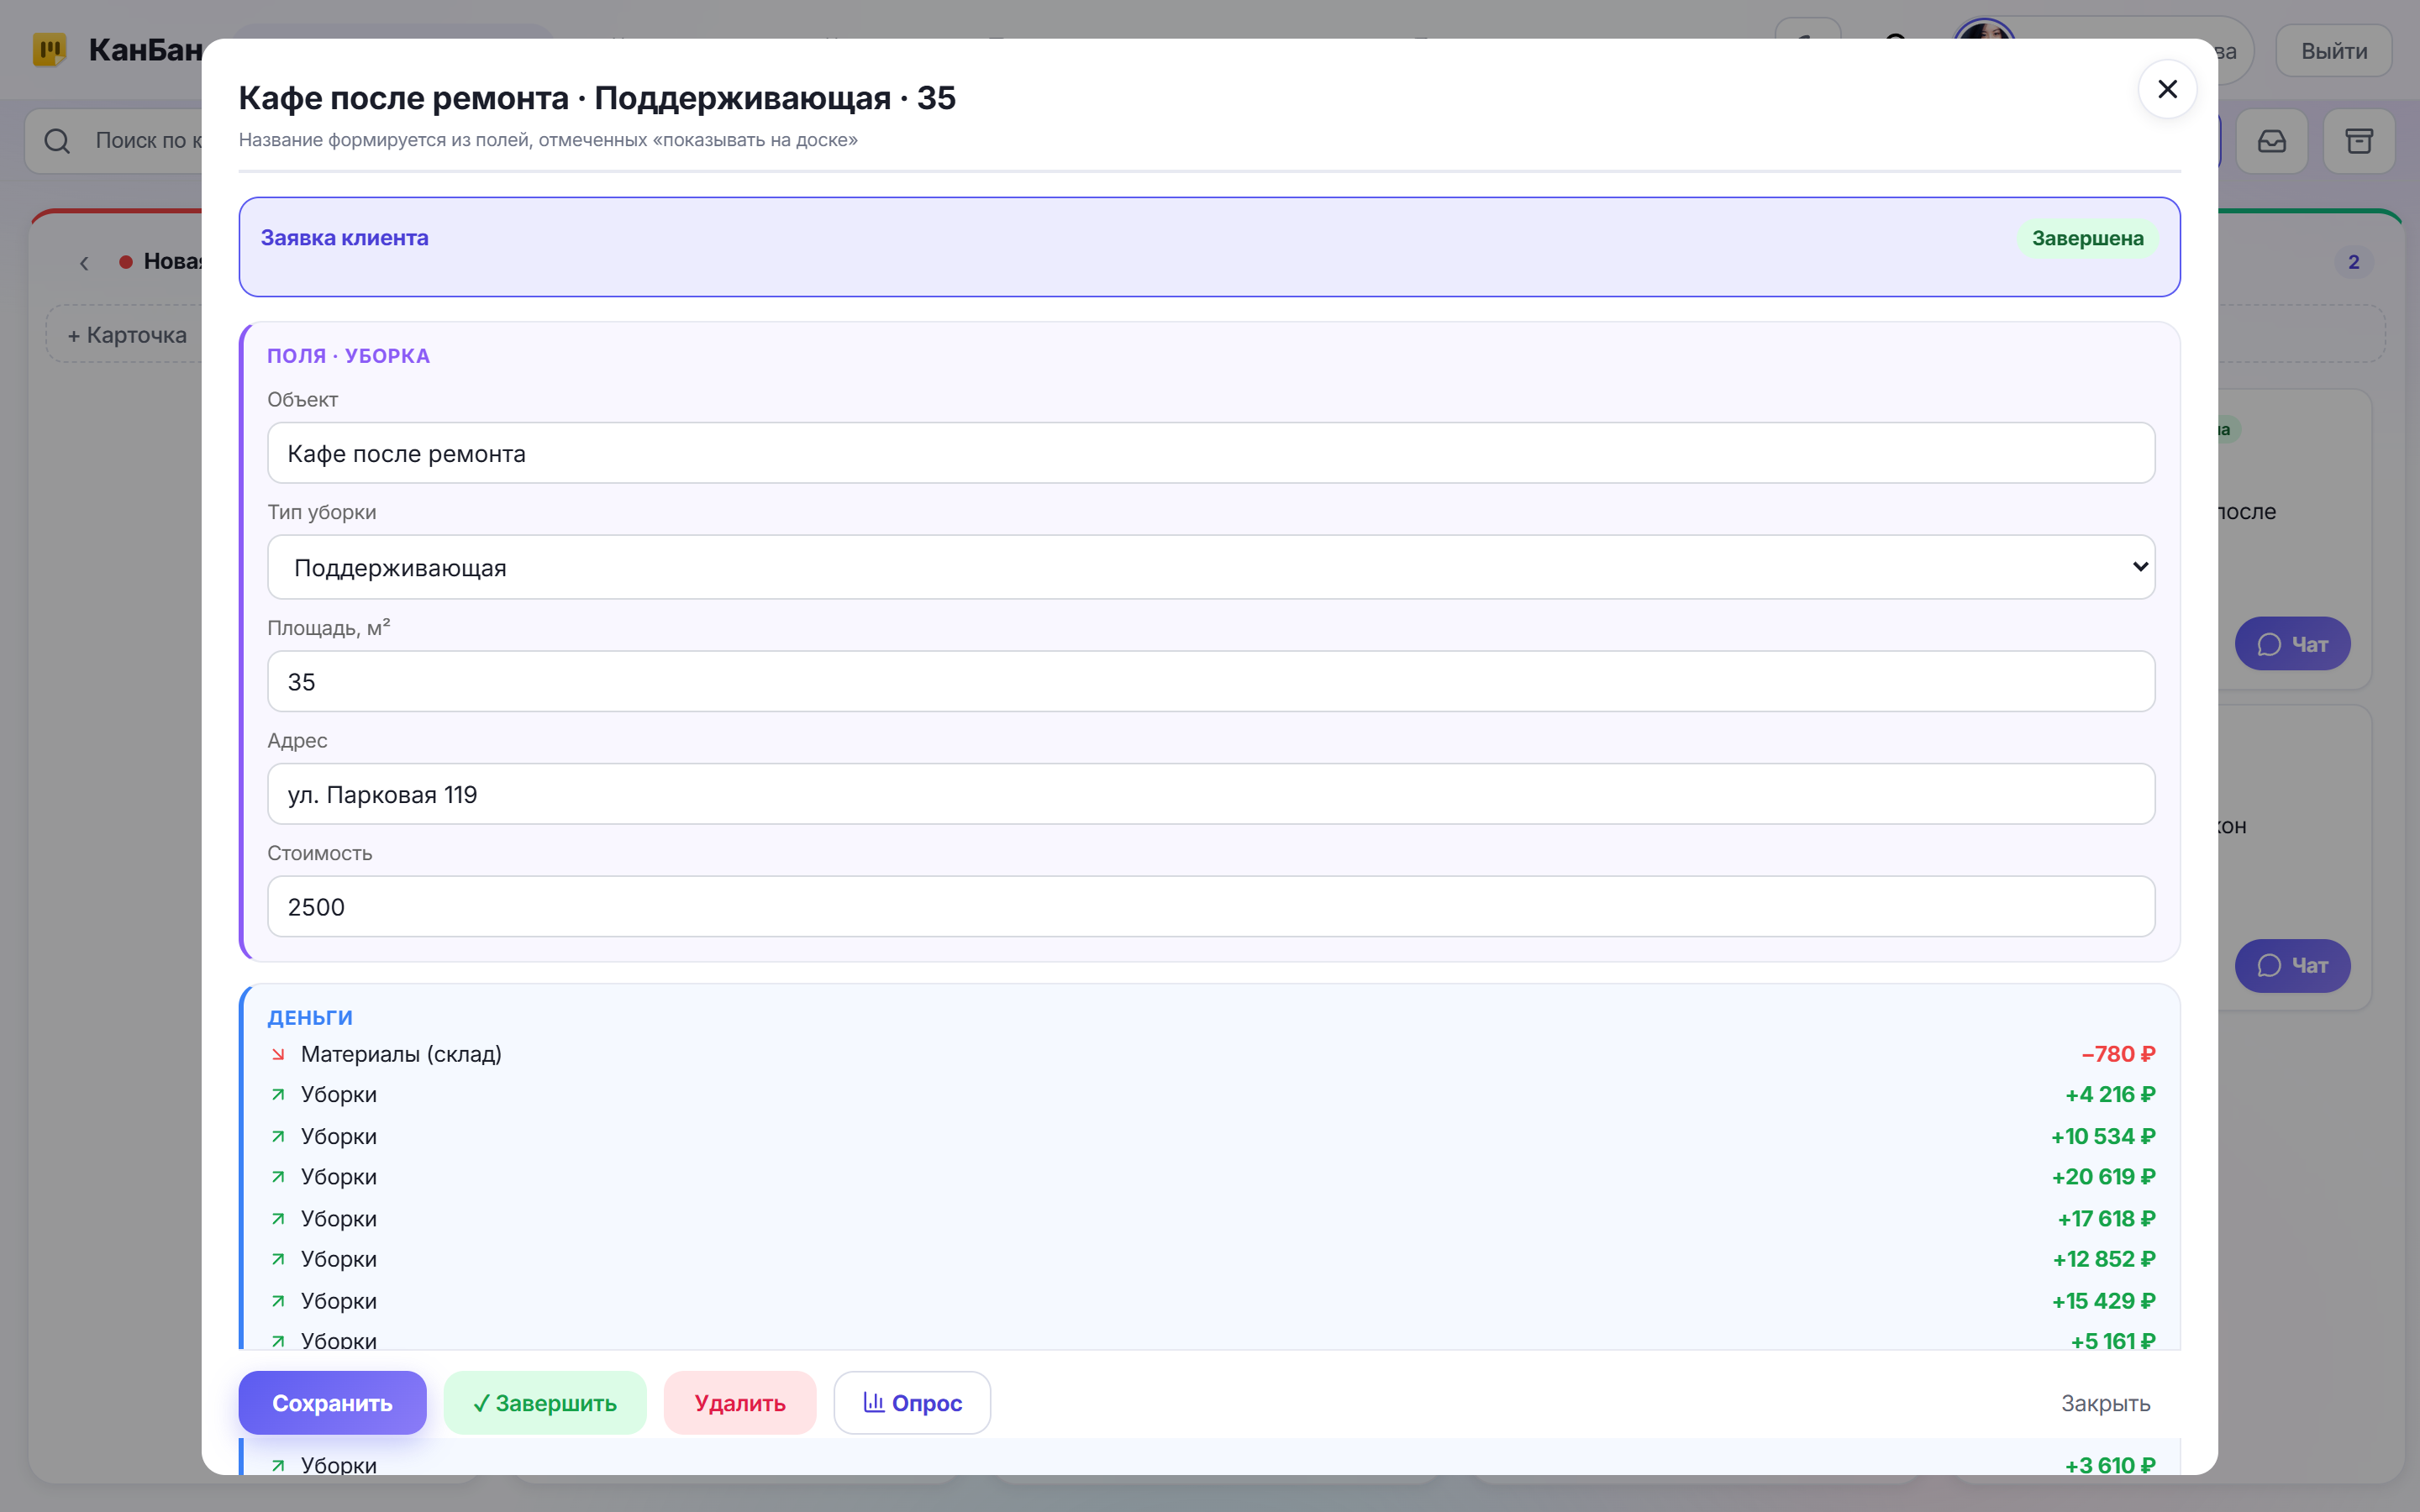Click the ДЕНЬГИ section heading
The image size is (2420, 1512).
[x=310, y=1017]
